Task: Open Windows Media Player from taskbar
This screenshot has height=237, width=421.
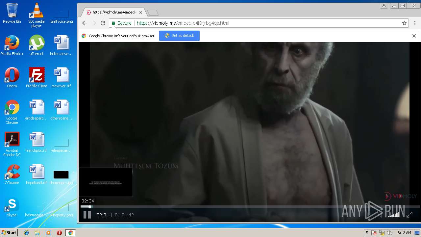Action: click(x=48, y=233)
